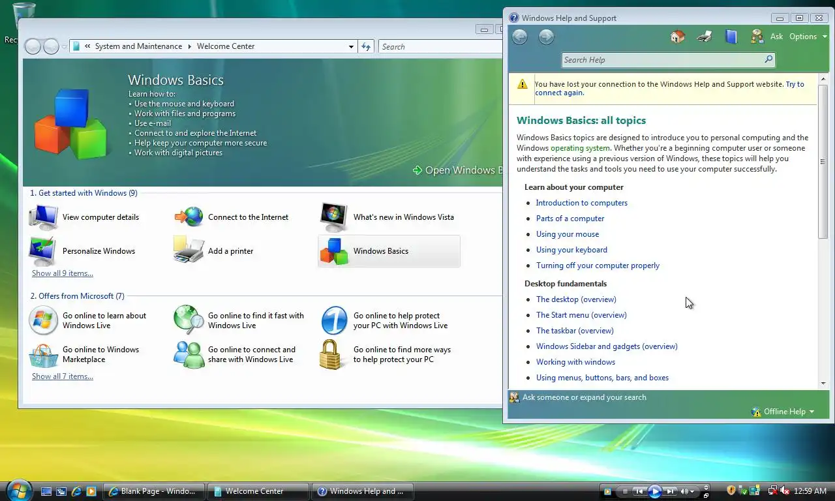This screenshot has height=501, width=835.
Task: Open View computer details item
Action: point(85,217)
